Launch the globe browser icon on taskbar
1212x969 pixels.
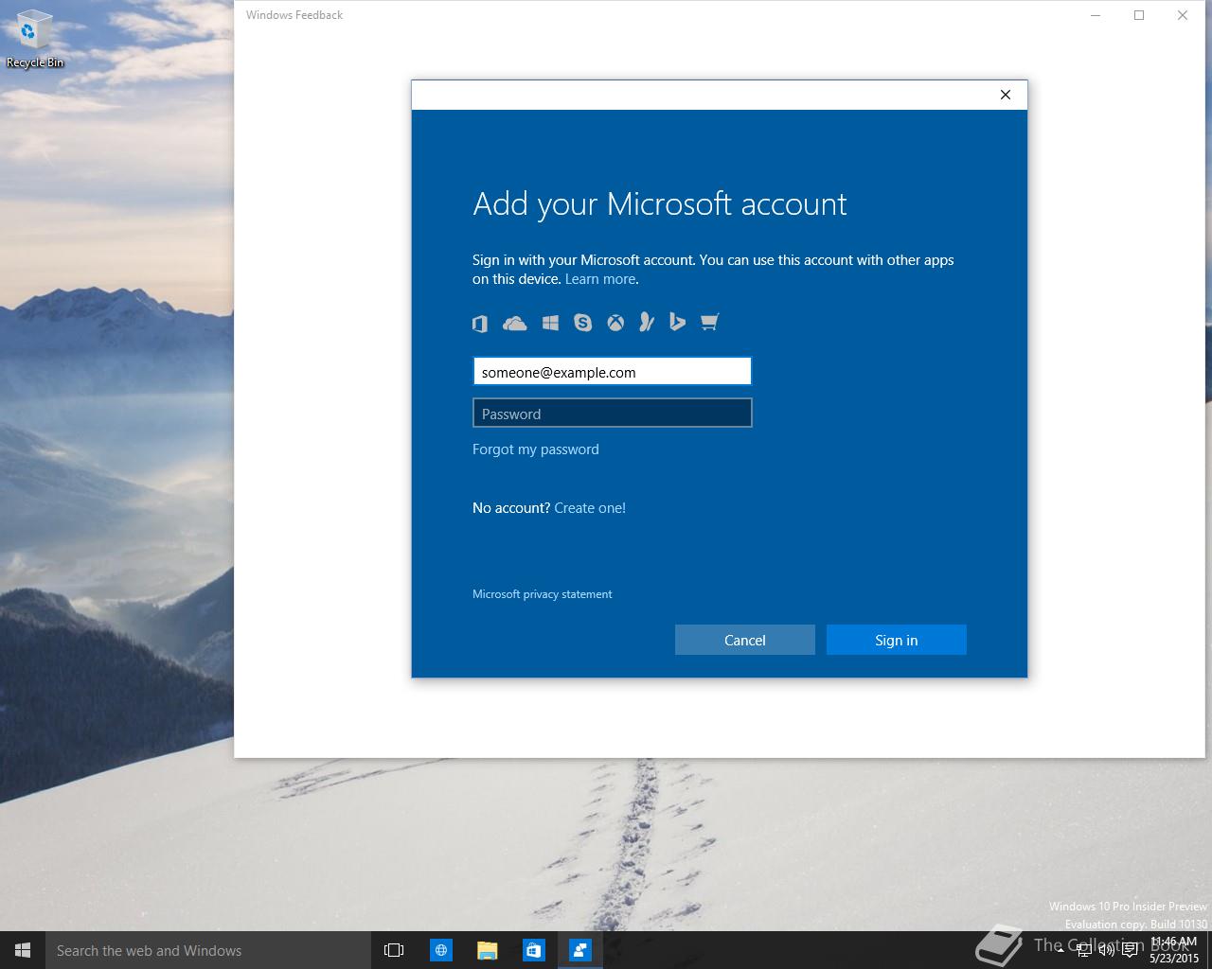pyautogui.click(x=441, y=950)
